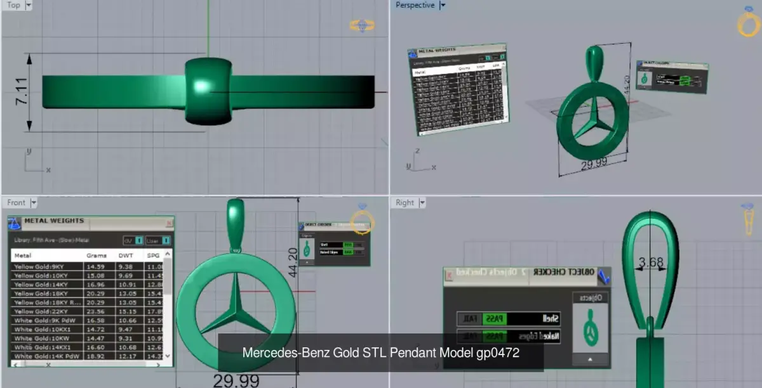The image size is (762, 388).
Task: Select the White Gold:14KX1 row
Action: click(87, 347)
